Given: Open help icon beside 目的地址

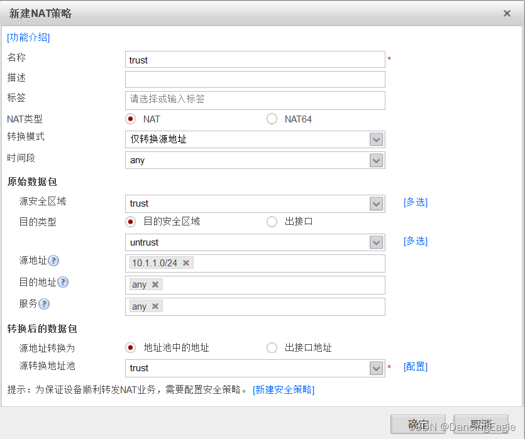Looking at the screenshot, I should point(63,282).
